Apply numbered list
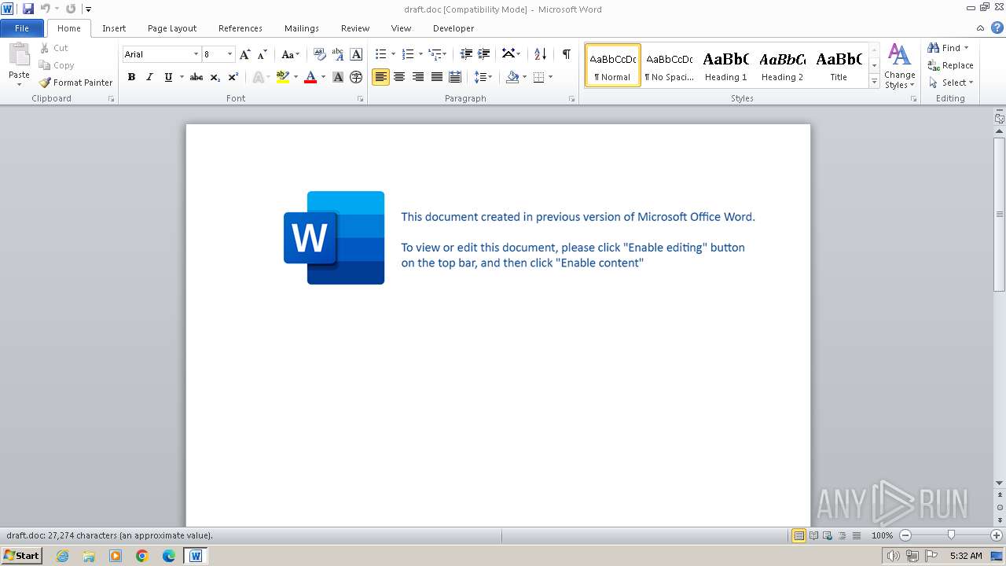This screenshot has height=566, width=1006. 407,54
